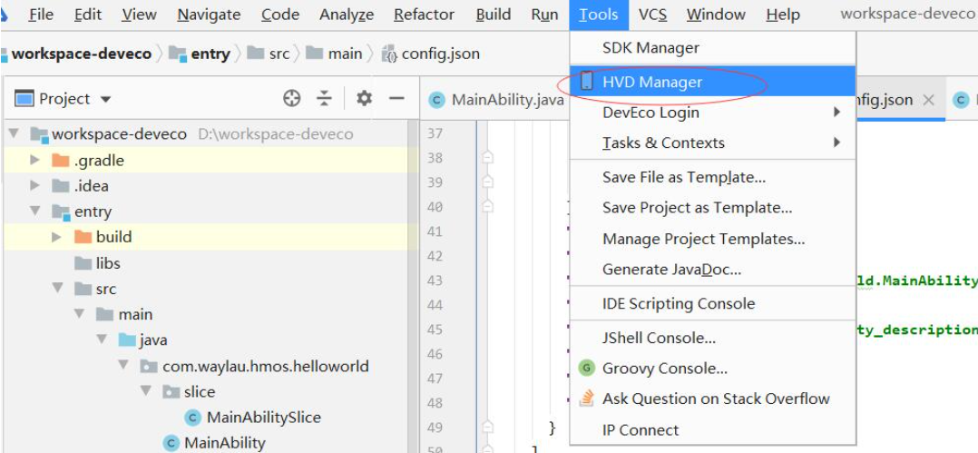Screen dimensions: 978x453
Task: Click the HVD Manager phone icon
Action: coord(586,82)
